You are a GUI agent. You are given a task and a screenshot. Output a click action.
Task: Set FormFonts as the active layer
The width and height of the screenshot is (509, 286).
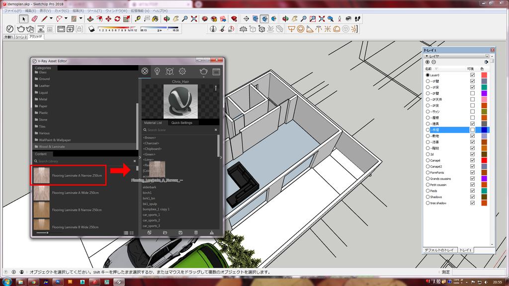click(427, 172)
